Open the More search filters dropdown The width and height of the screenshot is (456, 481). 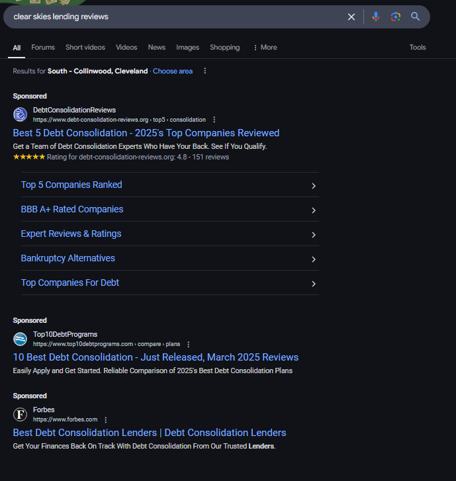pyautogui.click(x=265, y=48)
